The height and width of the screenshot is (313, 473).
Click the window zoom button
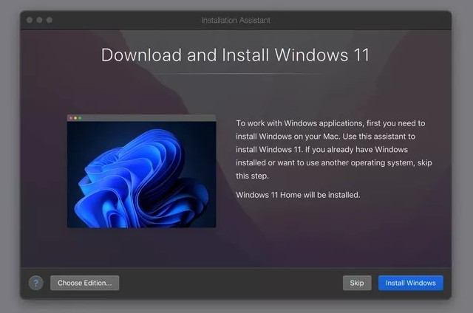[50, 20]
